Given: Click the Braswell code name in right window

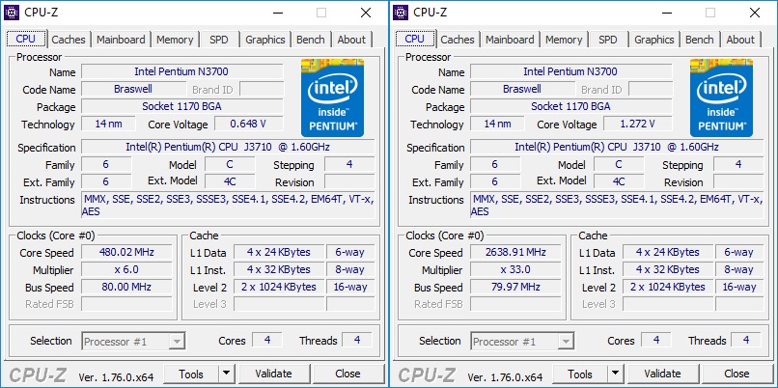Looking at the screenshot, I should click(522, 90).
